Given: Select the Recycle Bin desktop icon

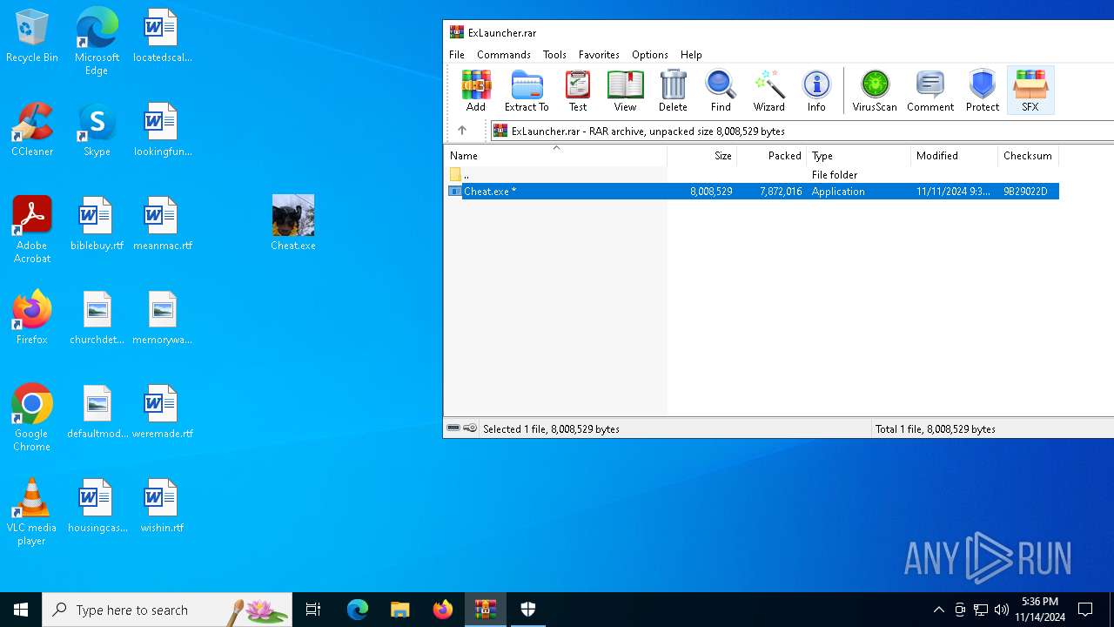Looking at the screenshot, I should [x=32, y=37].
